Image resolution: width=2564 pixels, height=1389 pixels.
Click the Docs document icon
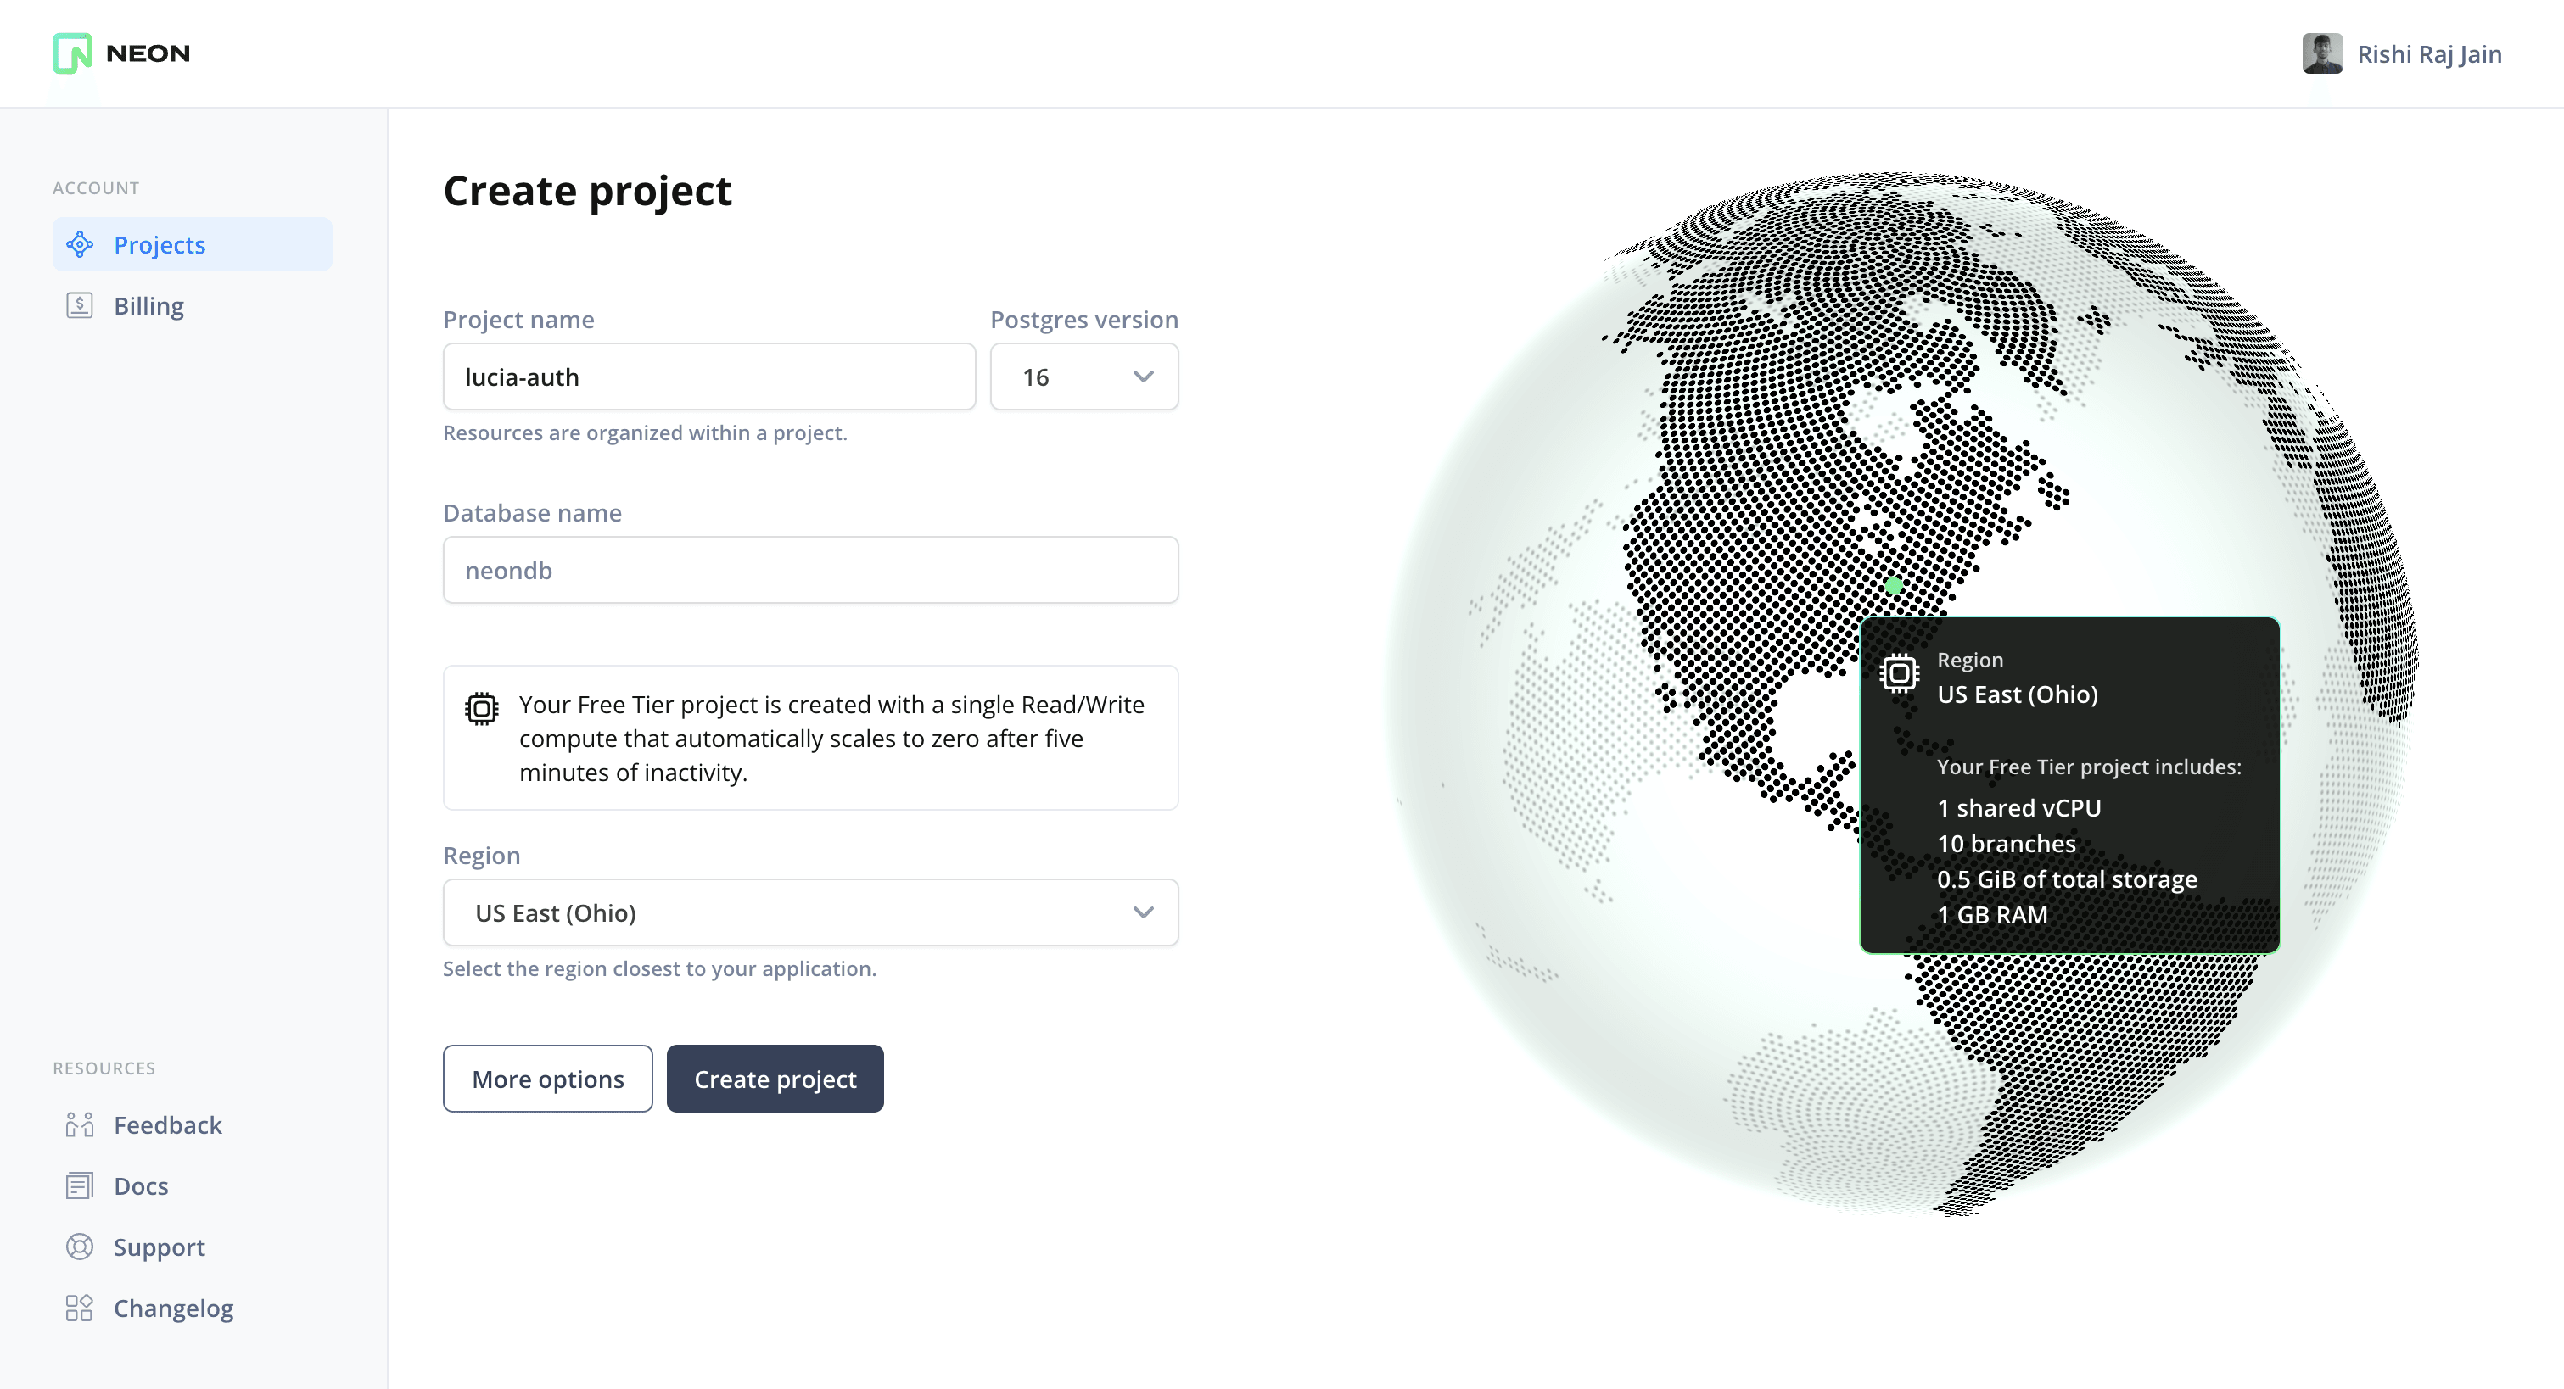(80, 1186)
